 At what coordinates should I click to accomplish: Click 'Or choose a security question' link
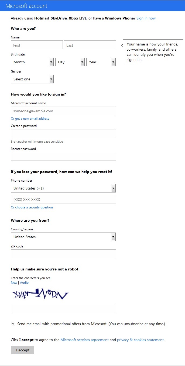(x=32, y=207)
